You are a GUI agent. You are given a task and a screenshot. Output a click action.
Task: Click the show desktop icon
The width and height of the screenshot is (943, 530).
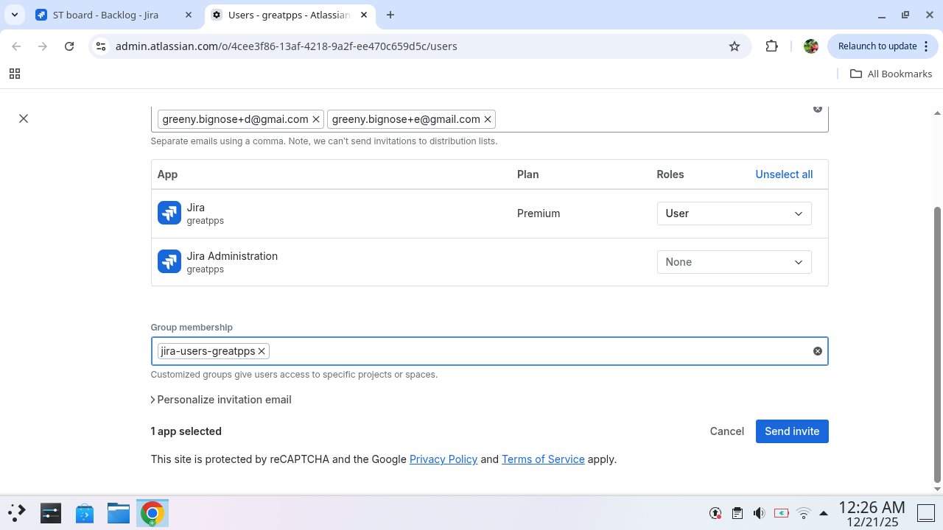click(926, 513)
